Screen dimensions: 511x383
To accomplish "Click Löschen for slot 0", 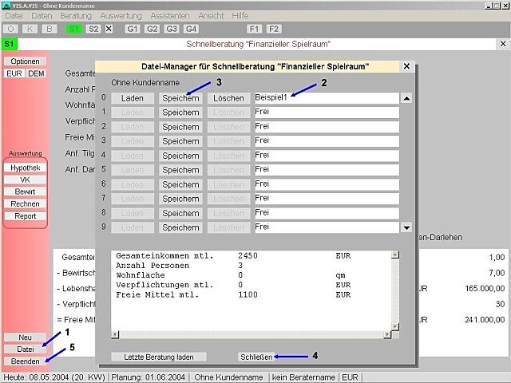I will [229, 98].
